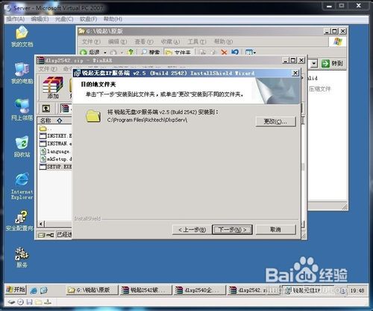
Task: Click WinRAR's up-one-level folder icon
Action: (46, 109)
